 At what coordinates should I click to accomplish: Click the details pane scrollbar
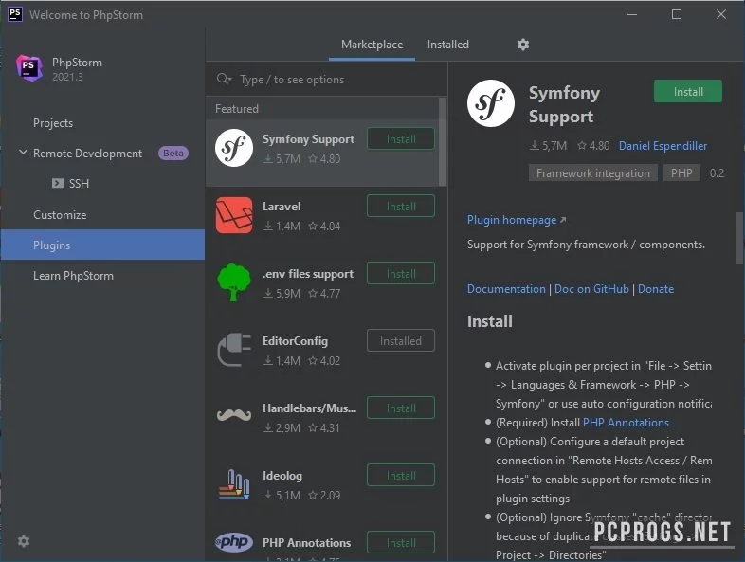tap(739, 238)
